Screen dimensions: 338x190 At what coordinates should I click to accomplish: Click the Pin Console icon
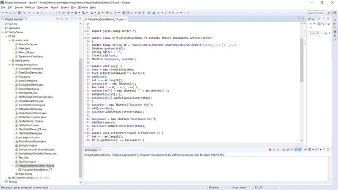pos(305,150)
